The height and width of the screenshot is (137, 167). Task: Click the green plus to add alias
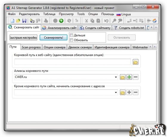(x=129, y=77)
